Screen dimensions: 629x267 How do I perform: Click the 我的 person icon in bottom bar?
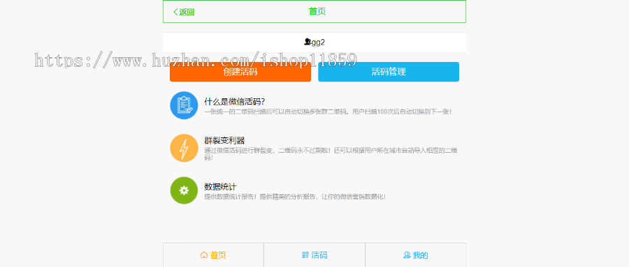click(407, 255)
